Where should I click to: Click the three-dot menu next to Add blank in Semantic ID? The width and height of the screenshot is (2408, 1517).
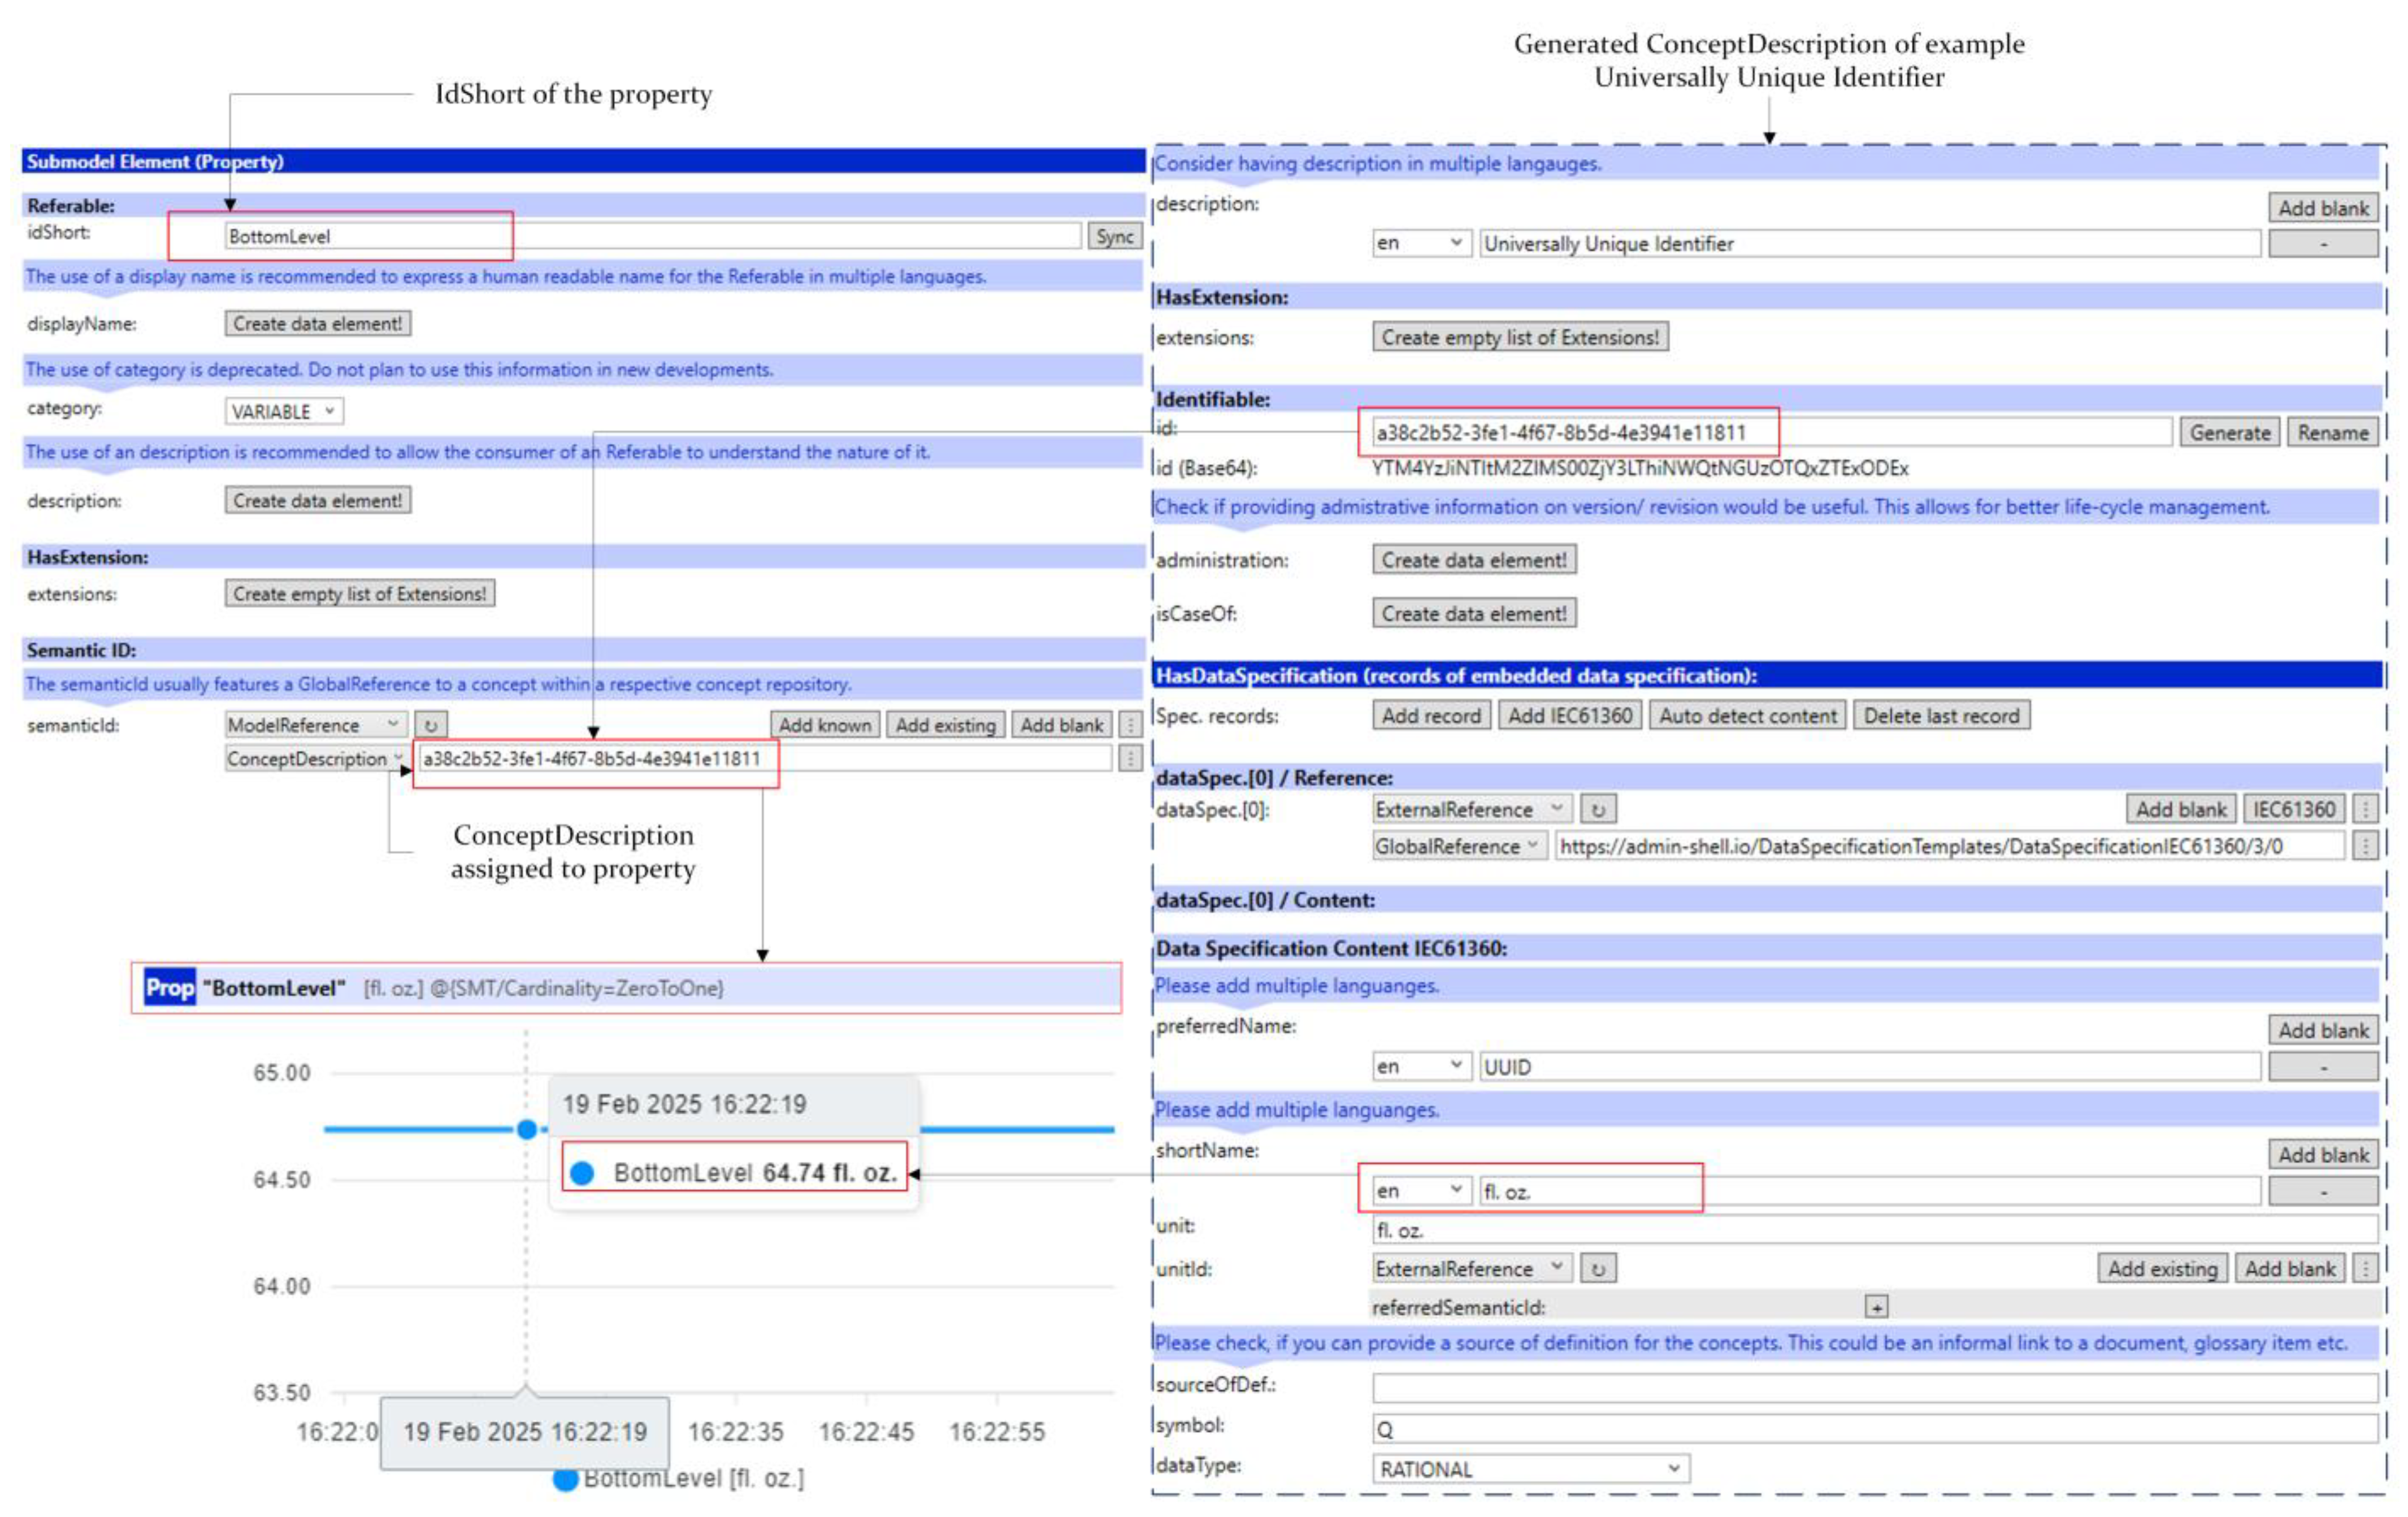click(x=1130, y=725)
